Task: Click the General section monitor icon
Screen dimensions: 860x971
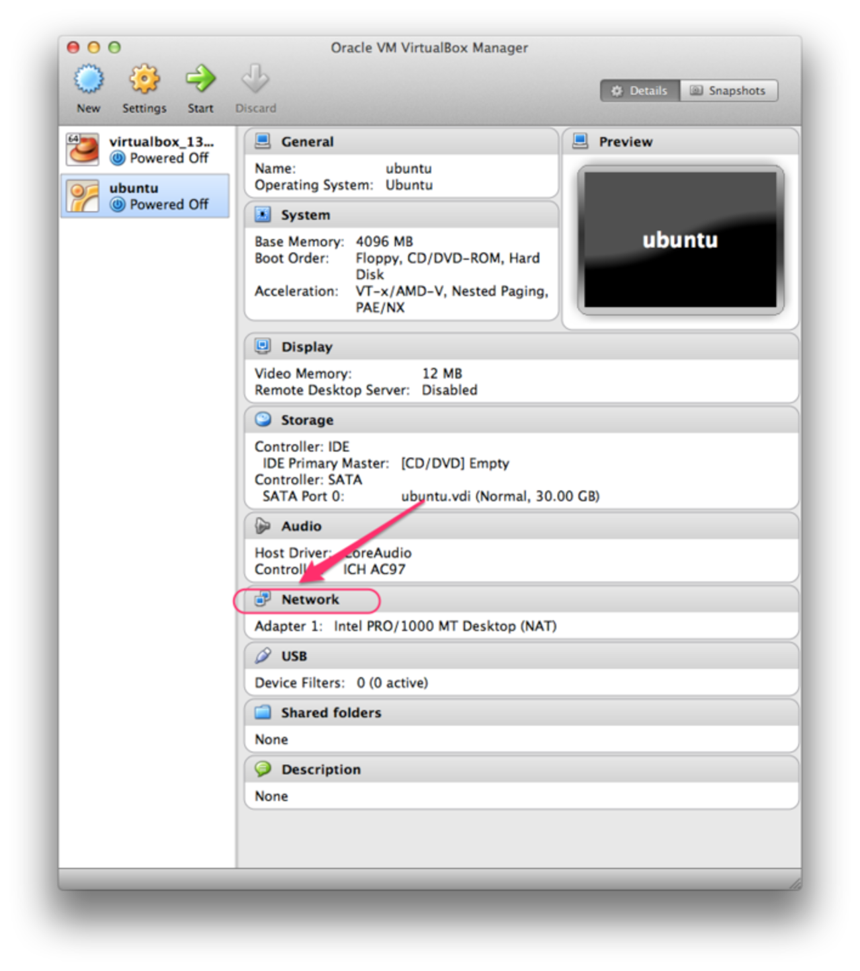Action: click(263, 141)
